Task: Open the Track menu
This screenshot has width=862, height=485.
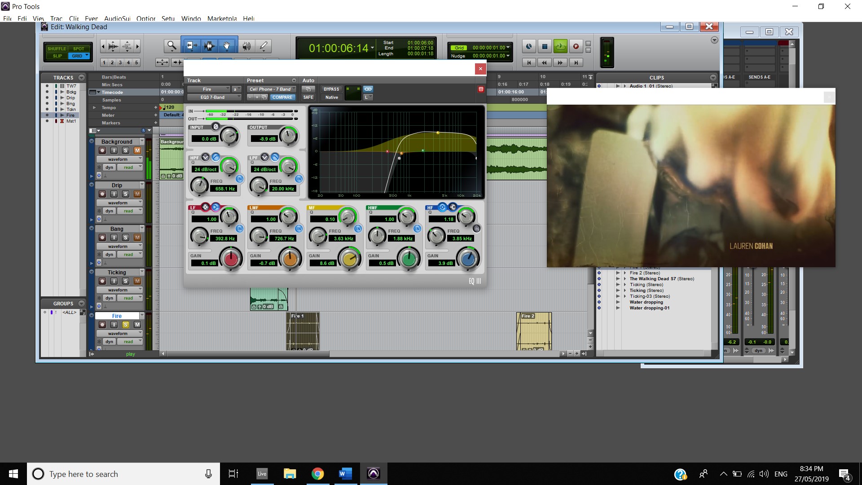Action: (x=56, y=18)
